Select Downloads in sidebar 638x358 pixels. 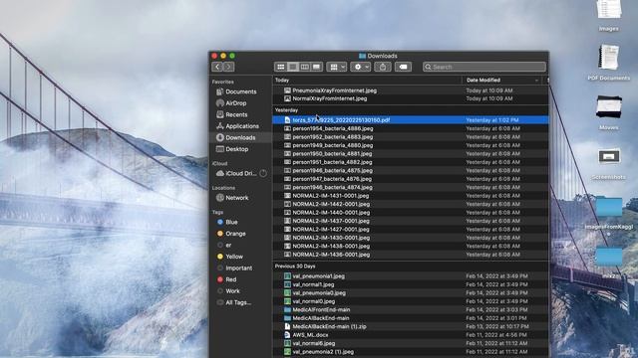(240, 137)
